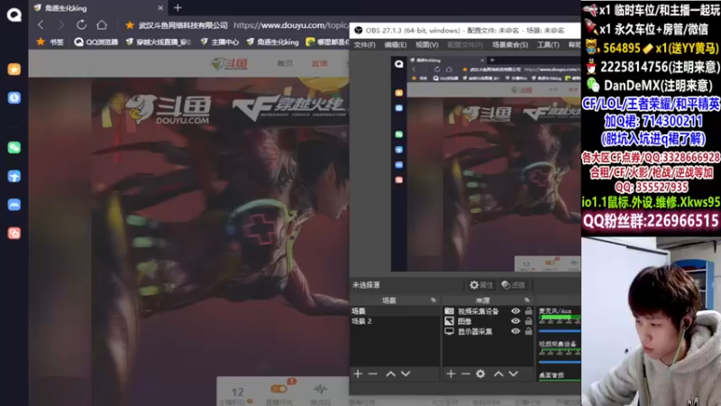Open the blue clock history sidebar icon
This screenshot has height=406, width=721.
point(14,97)
